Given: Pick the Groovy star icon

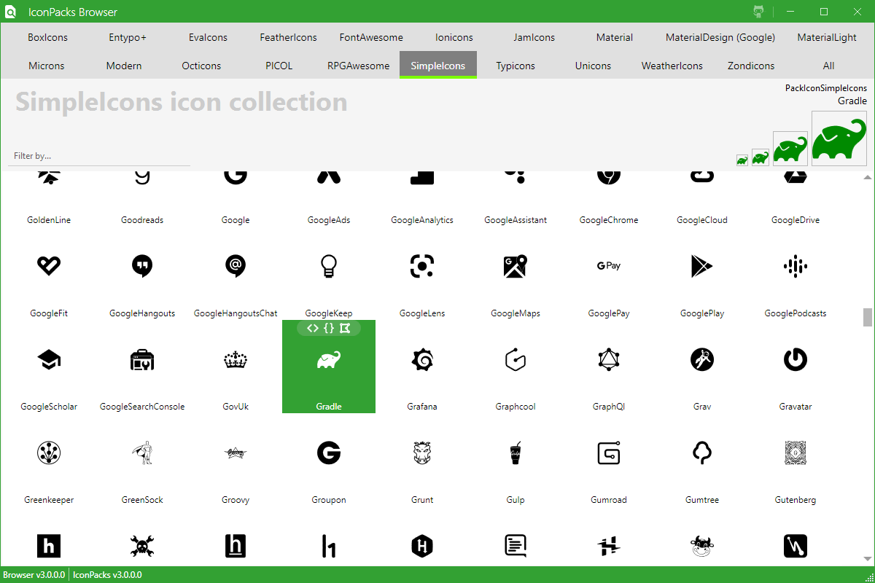Looking at the screenshot, I should (x=236, y=453).
